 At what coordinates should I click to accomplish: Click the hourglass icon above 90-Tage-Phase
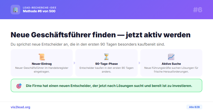pos(106,57)
